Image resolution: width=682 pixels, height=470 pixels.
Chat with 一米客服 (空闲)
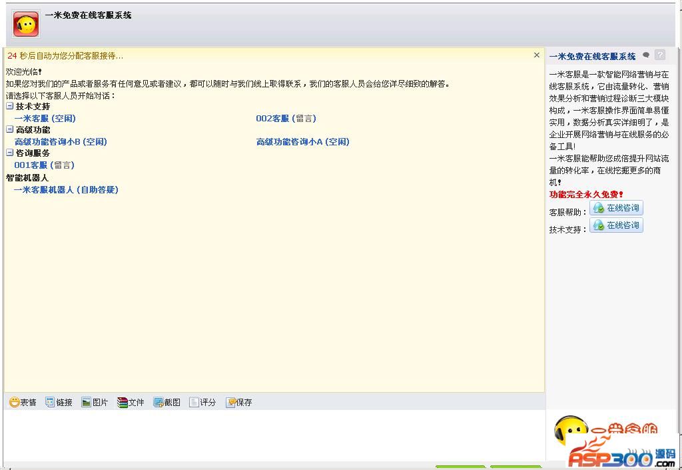[45, 119]
